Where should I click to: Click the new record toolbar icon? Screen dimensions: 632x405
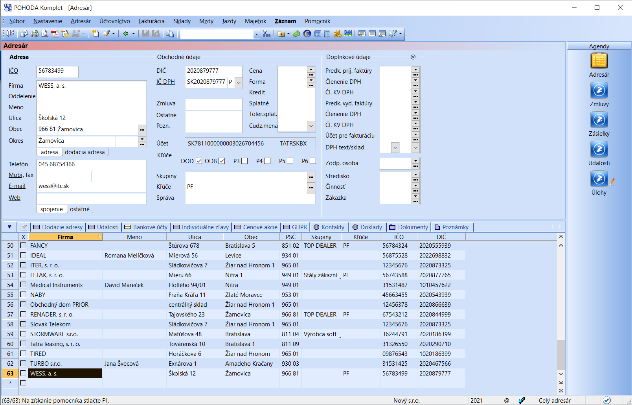(x=96, y=34)
